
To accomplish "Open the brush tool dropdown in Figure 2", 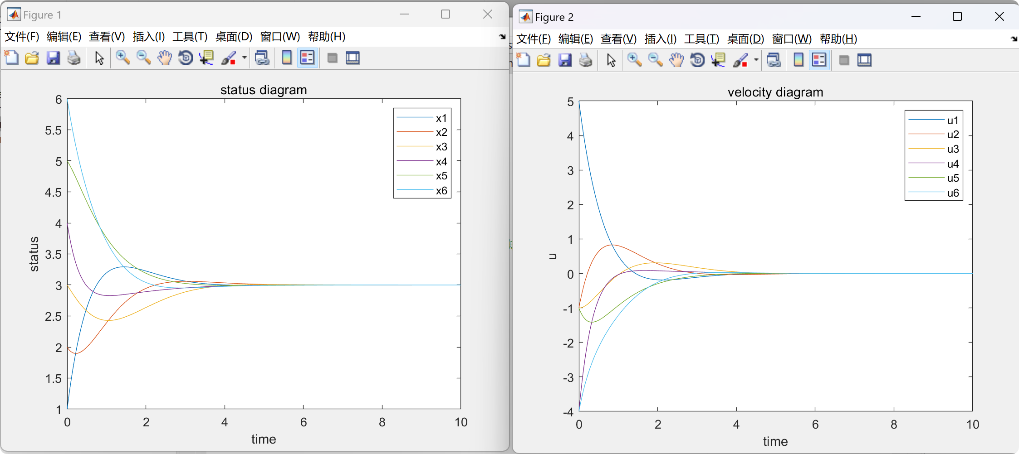I will pos(755,60).
